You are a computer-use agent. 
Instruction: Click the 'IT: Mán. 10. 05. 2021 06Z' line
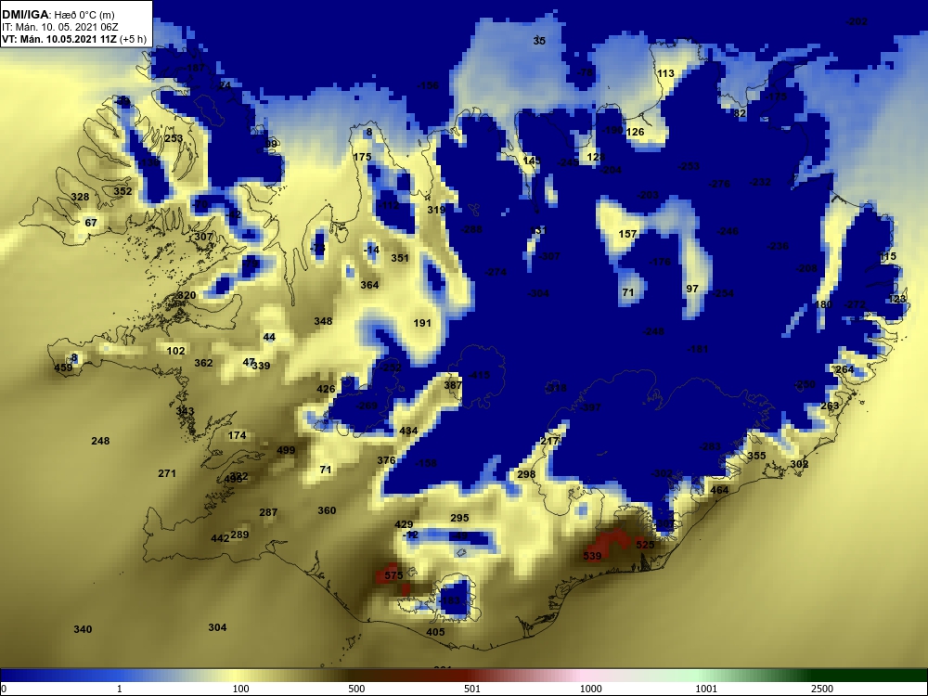tap(60, 27)
